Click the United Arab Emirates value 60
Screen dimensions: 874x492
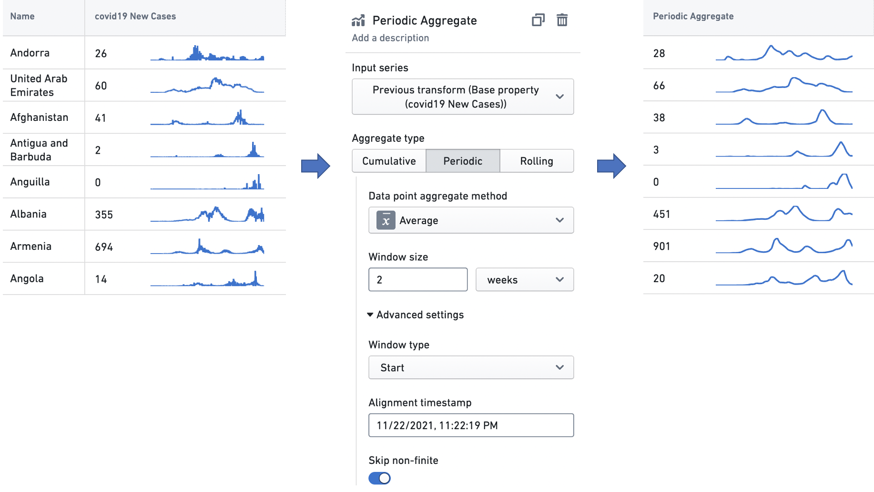point(101,86)
